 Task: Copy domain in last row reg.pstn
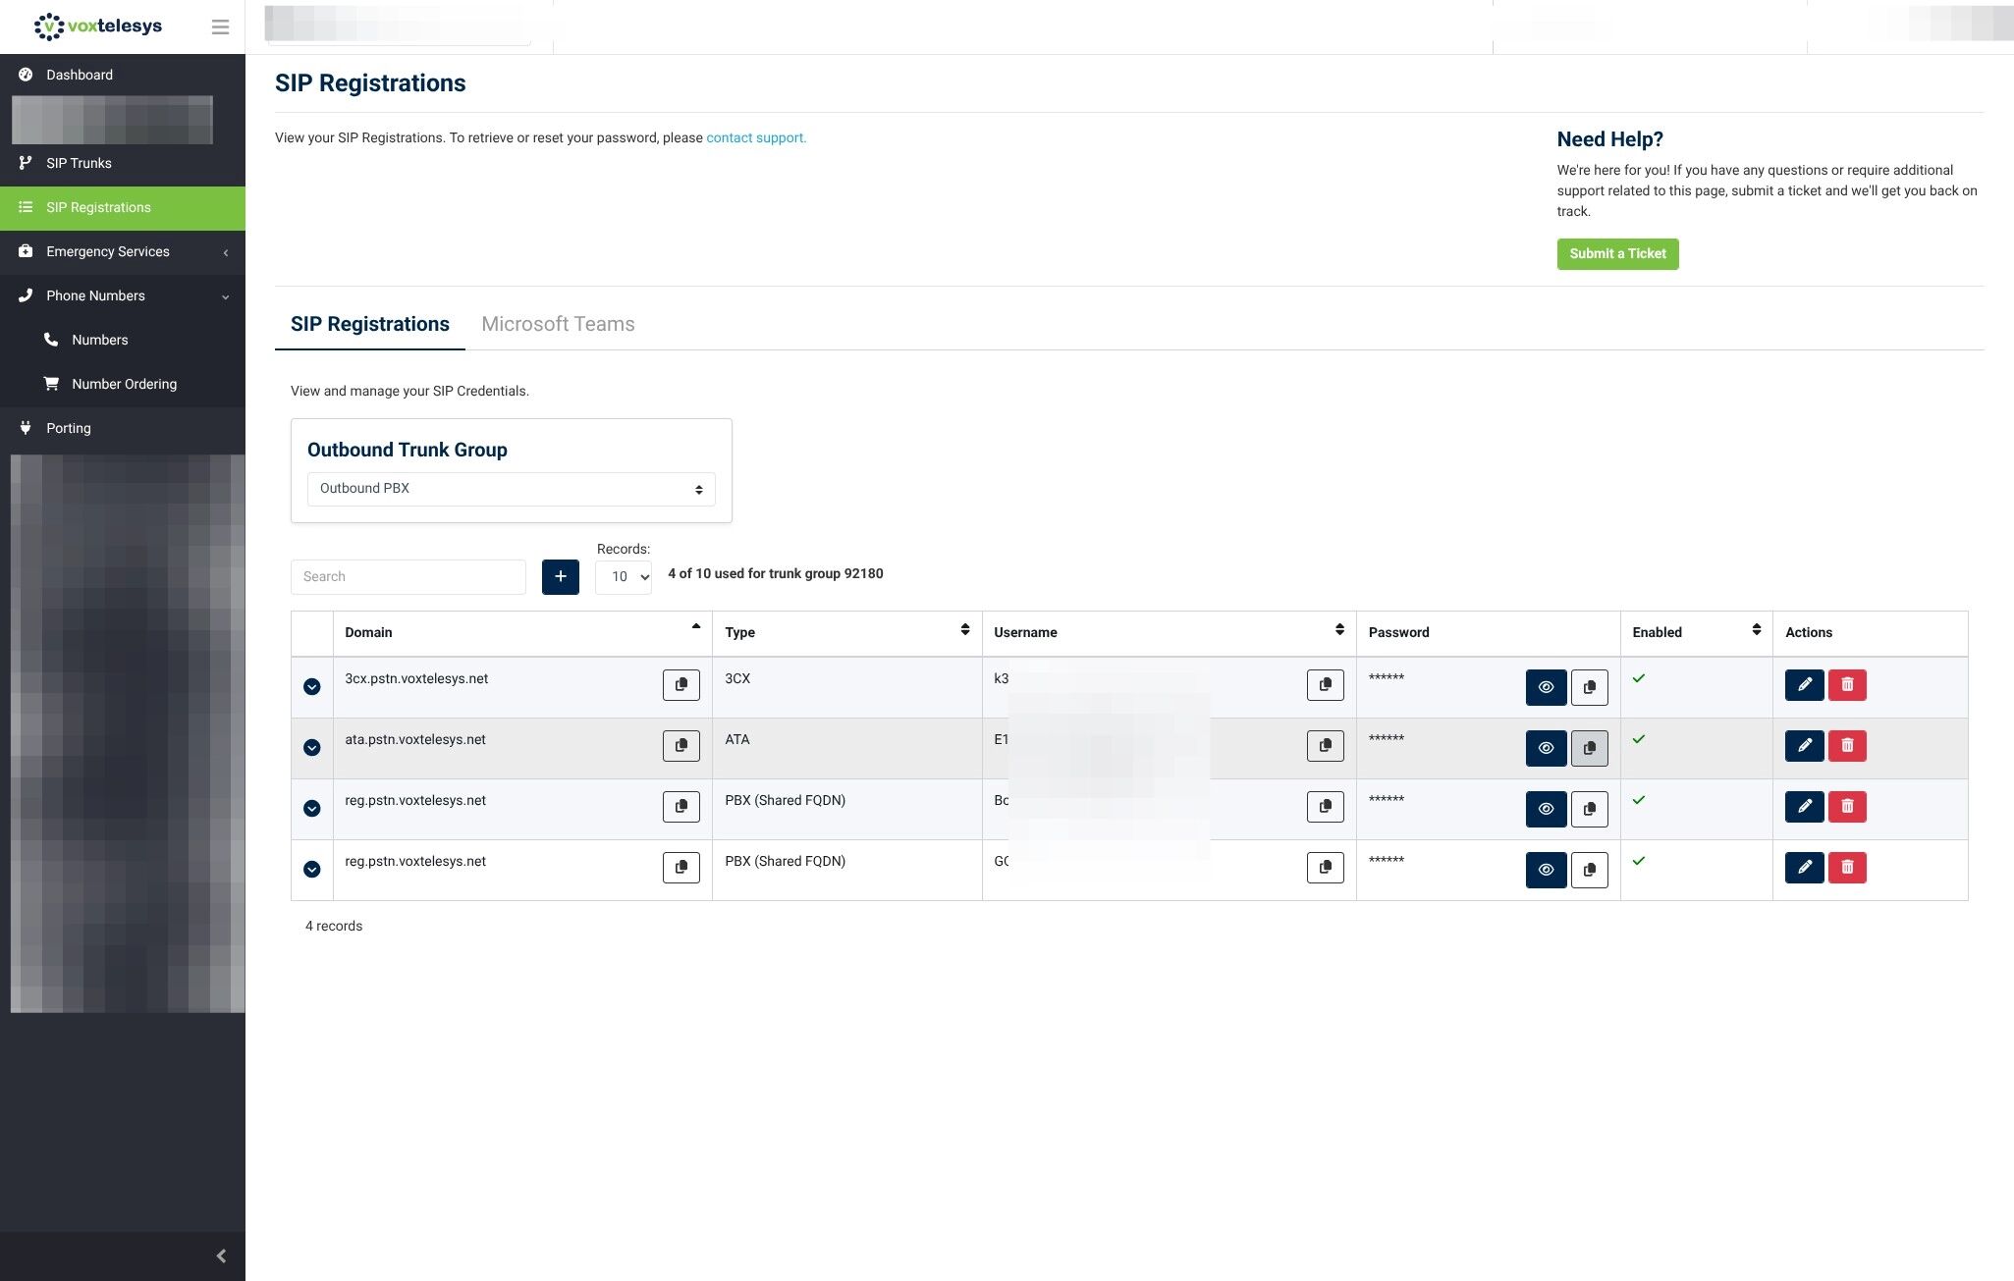pos(680,868)
